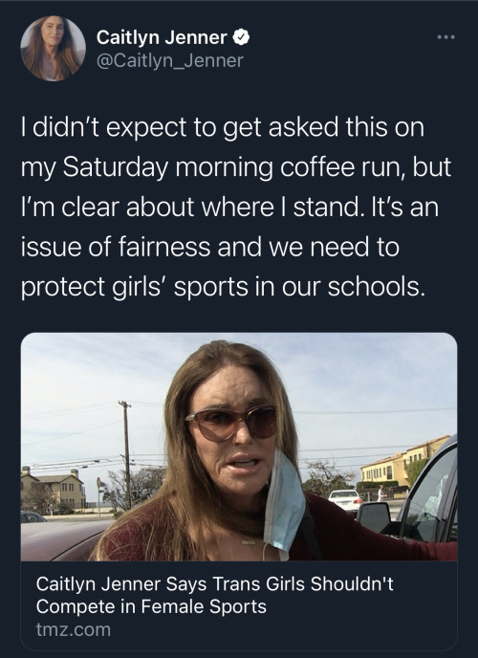Screen dimensions: 478x658
Task: Click the yellow building in preview image
Action: pyautogui.click(x=403, y=462)
